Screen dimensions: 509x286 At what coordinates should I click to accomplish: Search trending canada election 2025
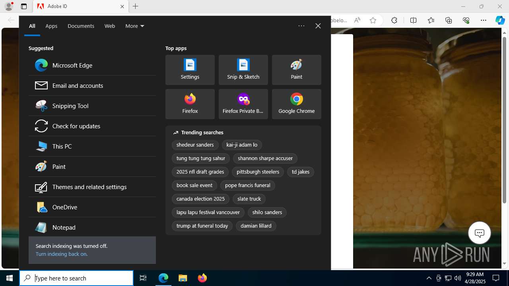click(x=200, y=199)
